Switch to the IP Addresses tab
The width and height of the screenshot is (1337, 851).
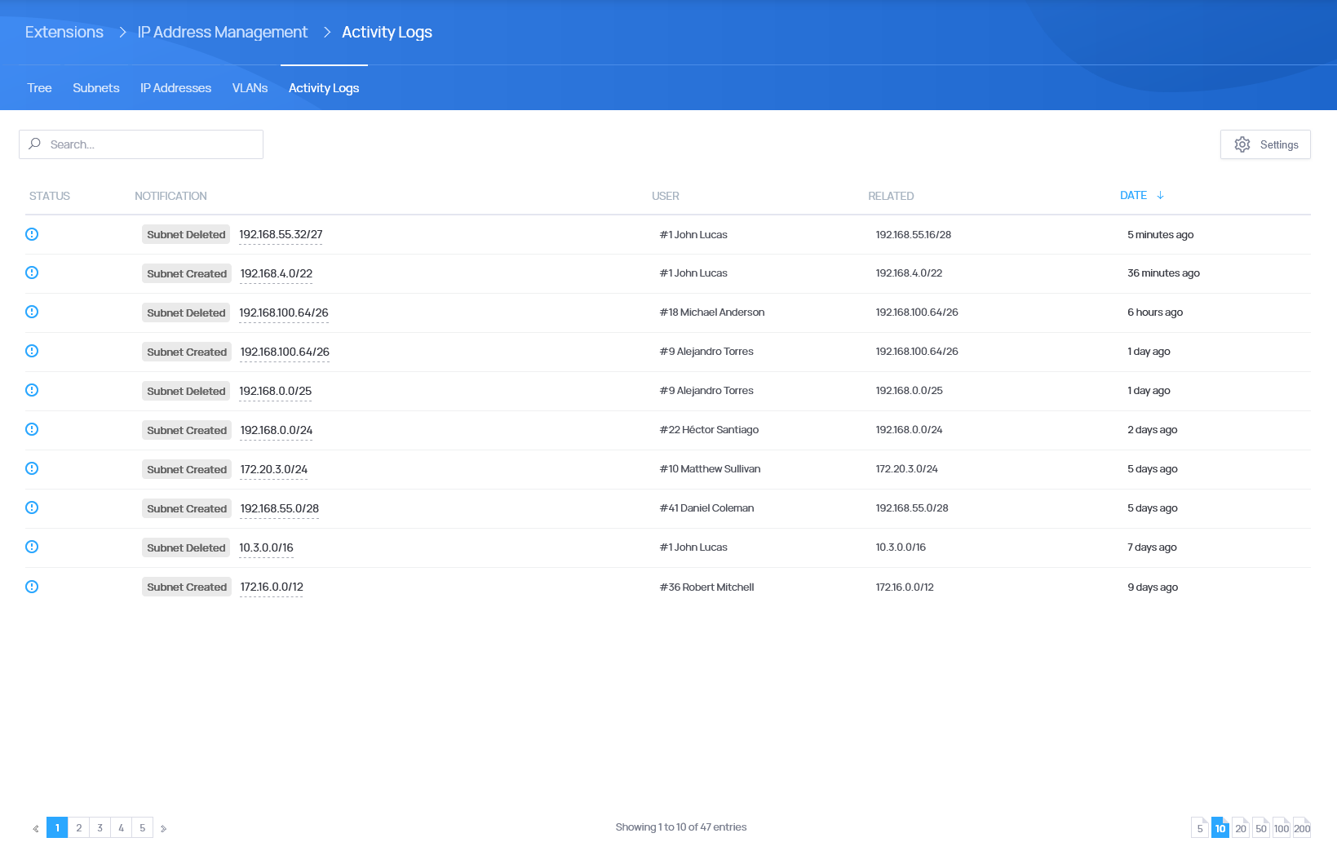pyautogui.click(x=175, y=88)
